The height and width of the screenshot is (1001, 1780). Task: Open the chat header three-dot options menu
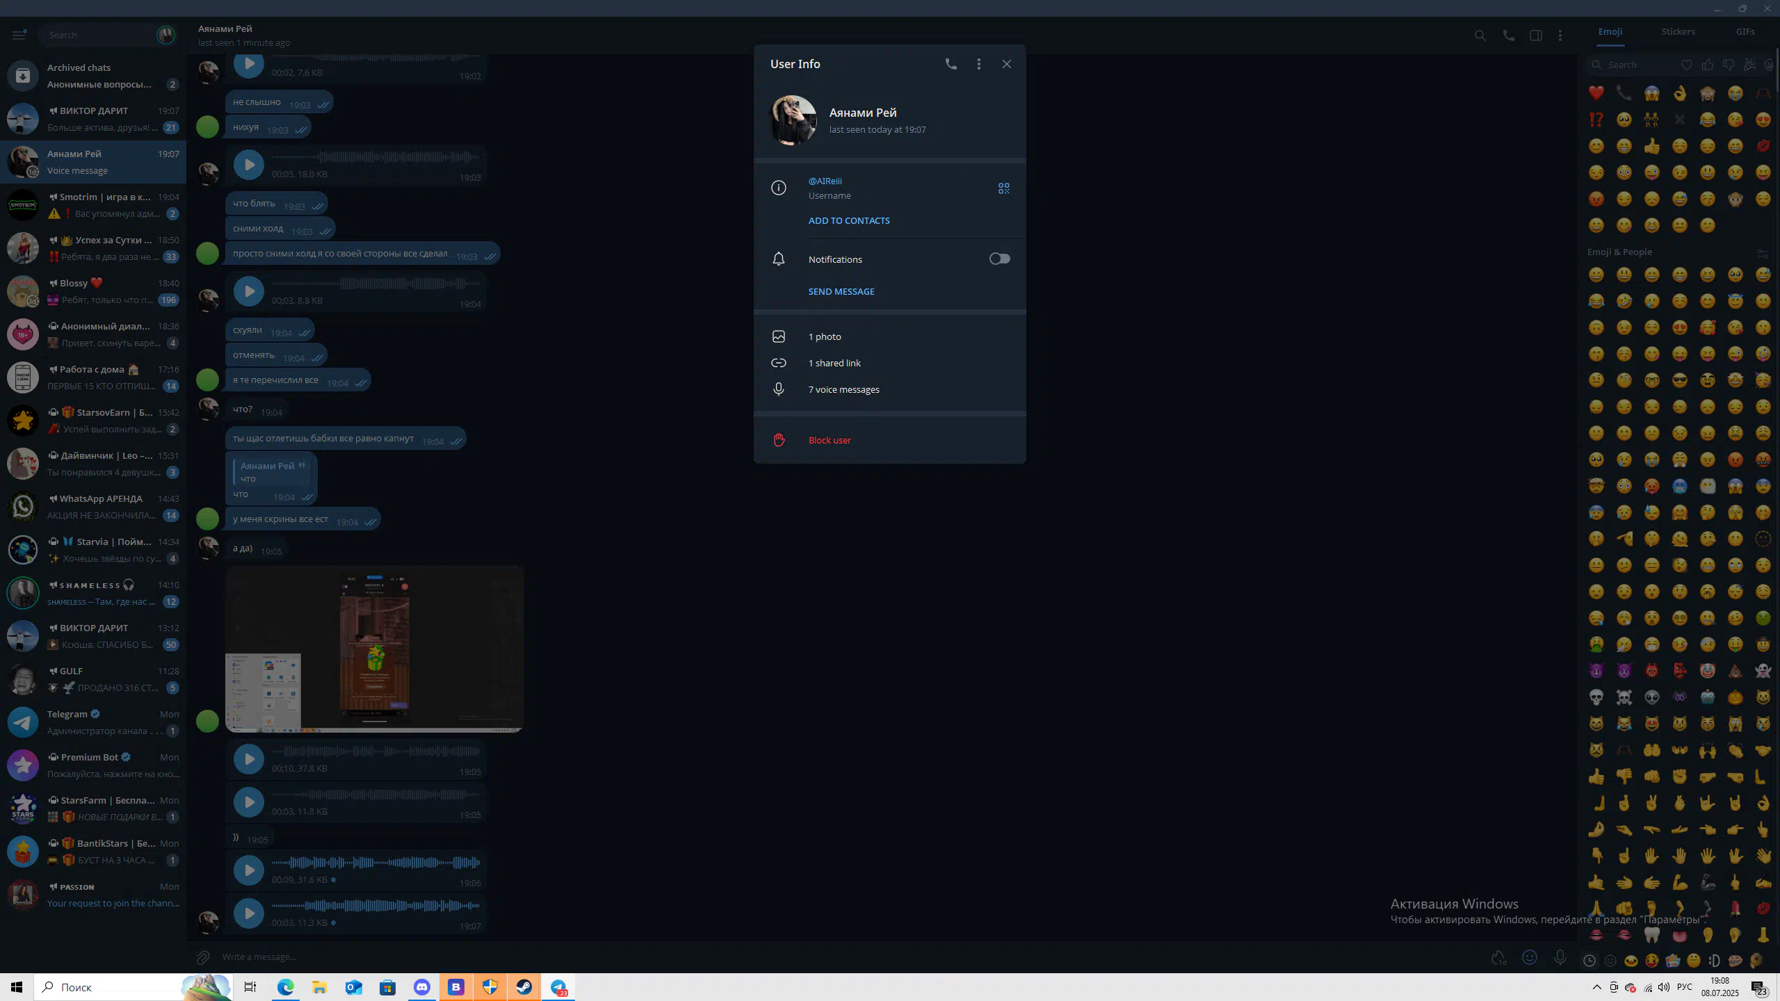tap(1560, 35)
